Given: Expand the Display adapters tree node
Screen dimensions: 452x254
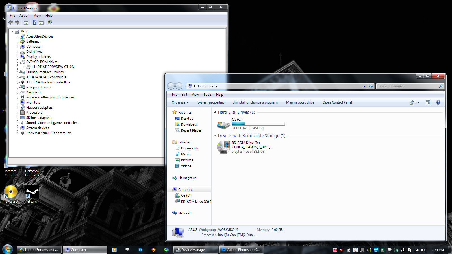Looking at the screenshot, I should pyautogui.click(x=18, y=57).
